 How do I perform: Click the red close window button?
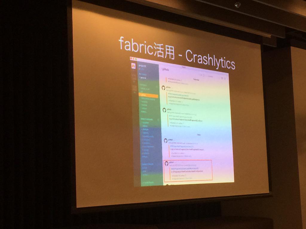point(131,58)
